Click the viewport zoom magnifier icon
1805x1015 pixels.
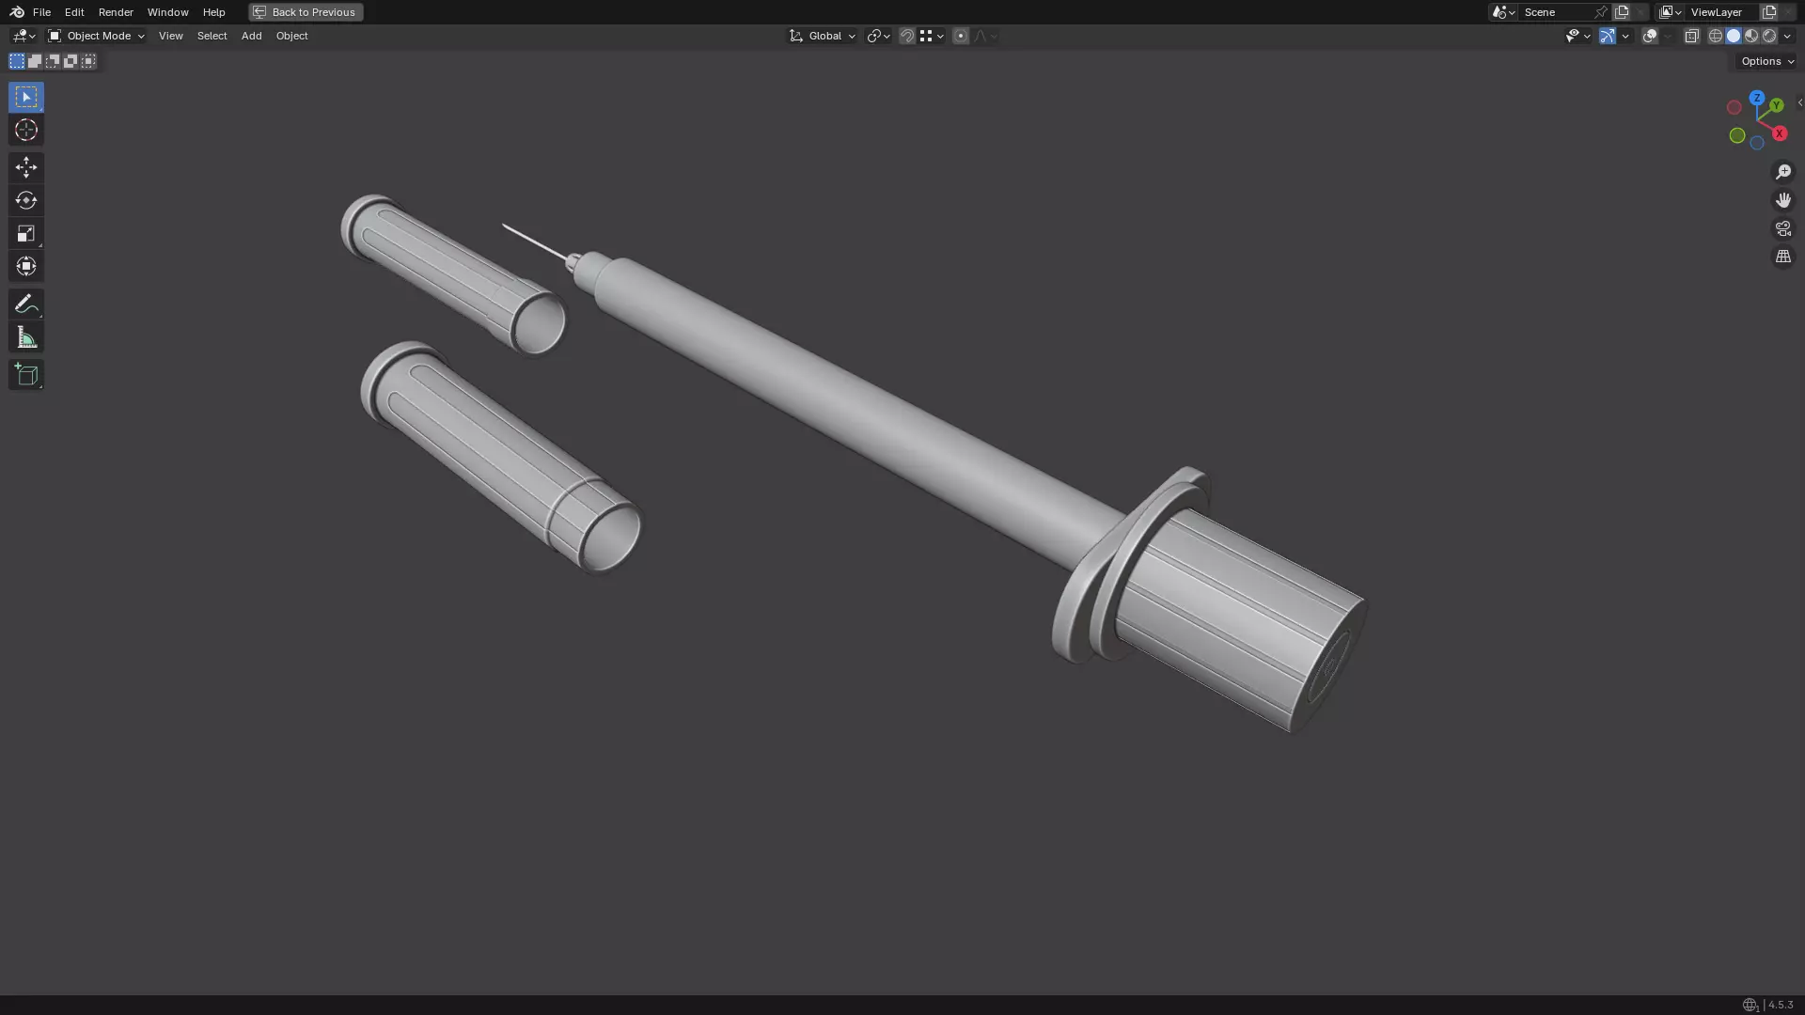[1783, 172]
